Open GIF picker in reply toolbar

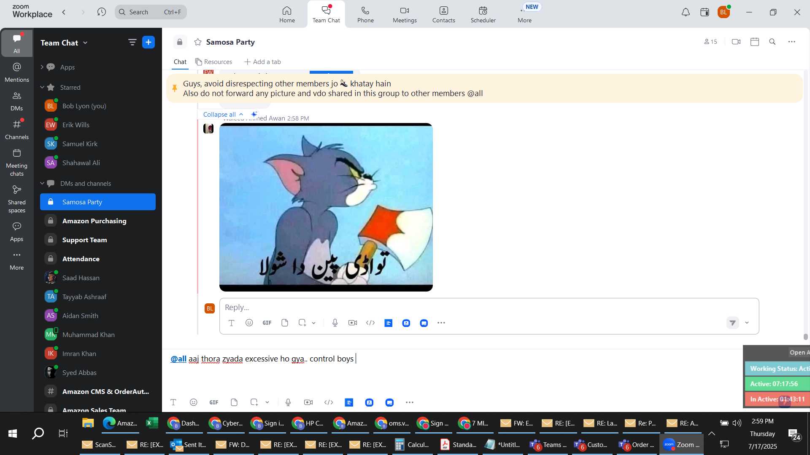tap(267, 323)
